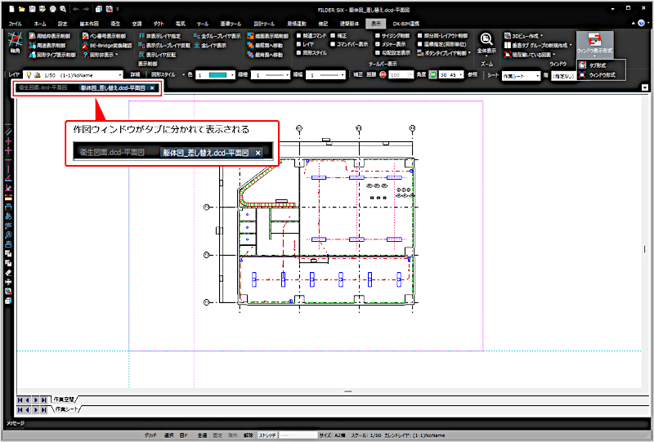Switch to the 衛生図面.dcd-平面図 document tab
Viewport: 654px width, 442px height.
[41, 87]
